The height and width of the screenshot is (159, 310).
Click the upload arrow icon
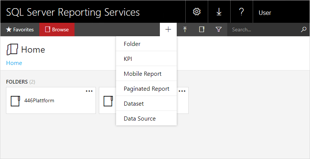[185, 29]
